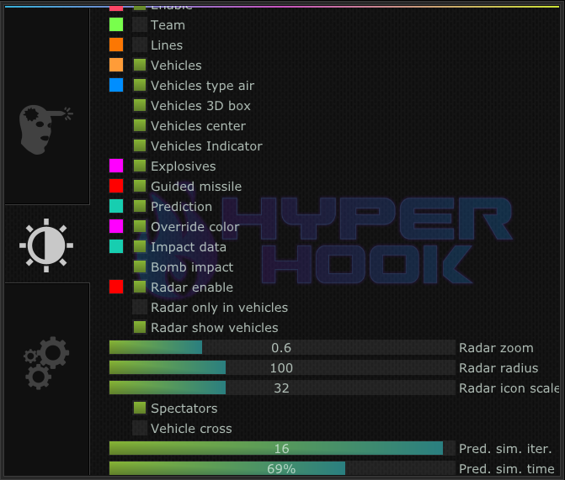Enable the Team checkbox
Viewport: 565px width, 480px height.
click(x=140, y=25)
